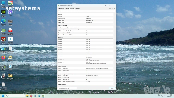This screenshot has width=174, height=98.
Task: Open the Speccy desktop icon
Action: pos(4,76)
